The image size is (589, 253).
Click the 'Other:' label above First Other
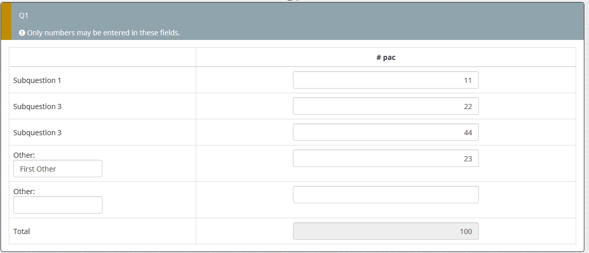click(24, 155)
